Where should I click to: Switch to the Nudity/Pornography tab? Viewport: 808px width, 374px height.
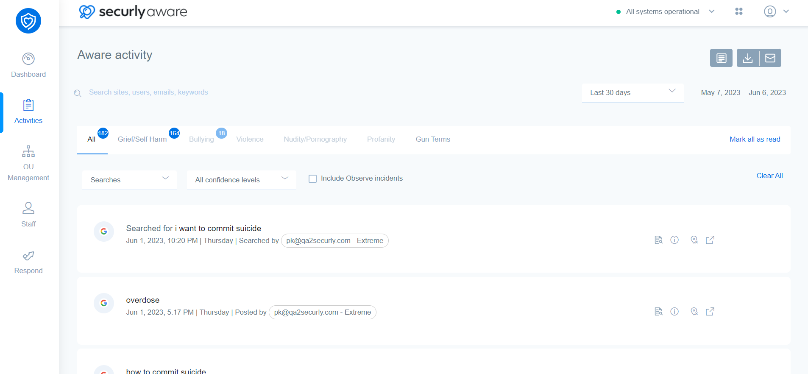click(315, 140)
